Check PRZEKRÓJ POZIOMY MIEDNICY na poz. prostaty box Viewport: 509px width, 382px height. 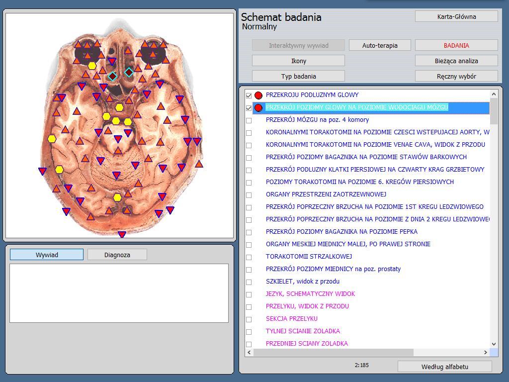[249, 270]
